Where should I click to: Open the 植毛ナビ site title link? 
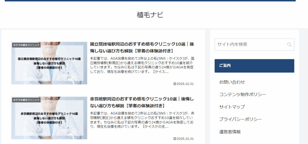click(150, 15)
